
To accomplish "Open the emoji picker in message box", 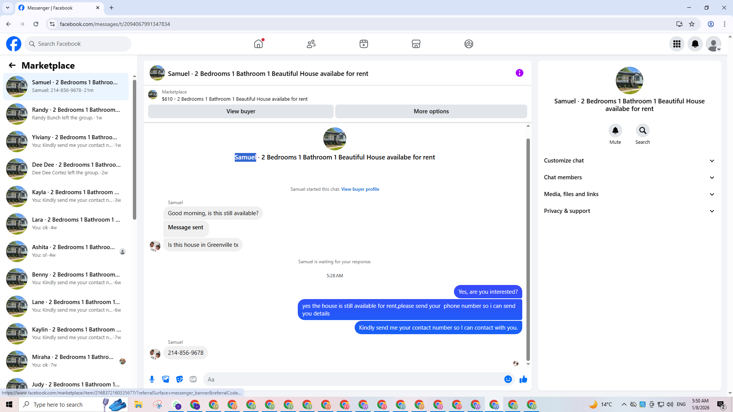I will click(508, 379).
